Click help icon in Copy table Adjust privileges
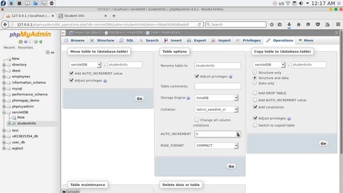This screenshot has width=343, height=193. coord(289,118)
